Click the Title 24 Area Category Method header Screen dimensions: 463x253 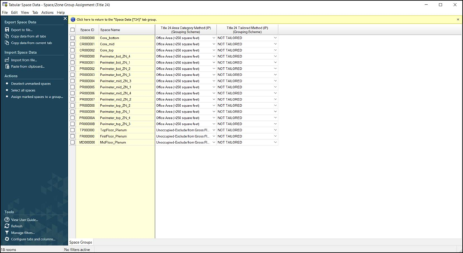(x=186, y=30)
